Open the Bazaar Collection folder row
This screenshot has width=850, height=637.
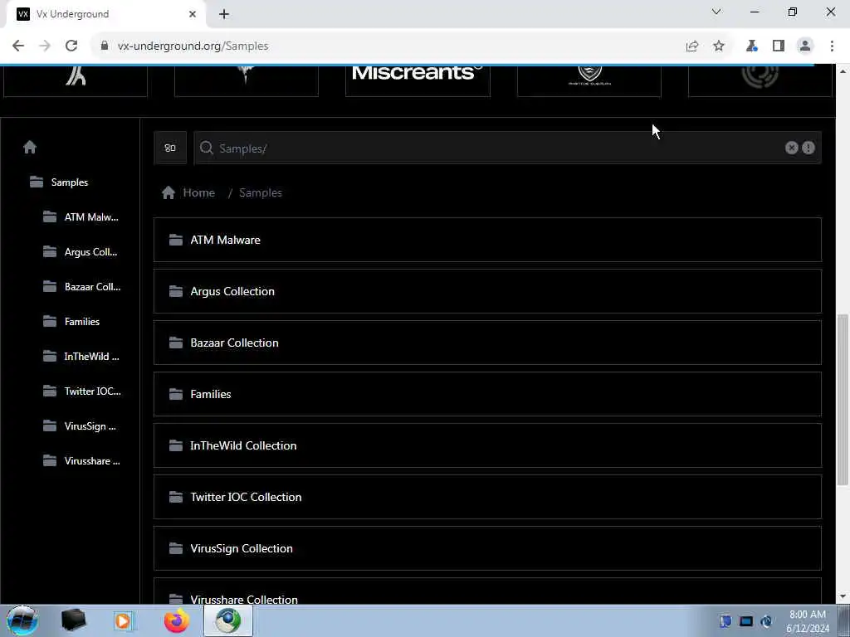point(487,343)
